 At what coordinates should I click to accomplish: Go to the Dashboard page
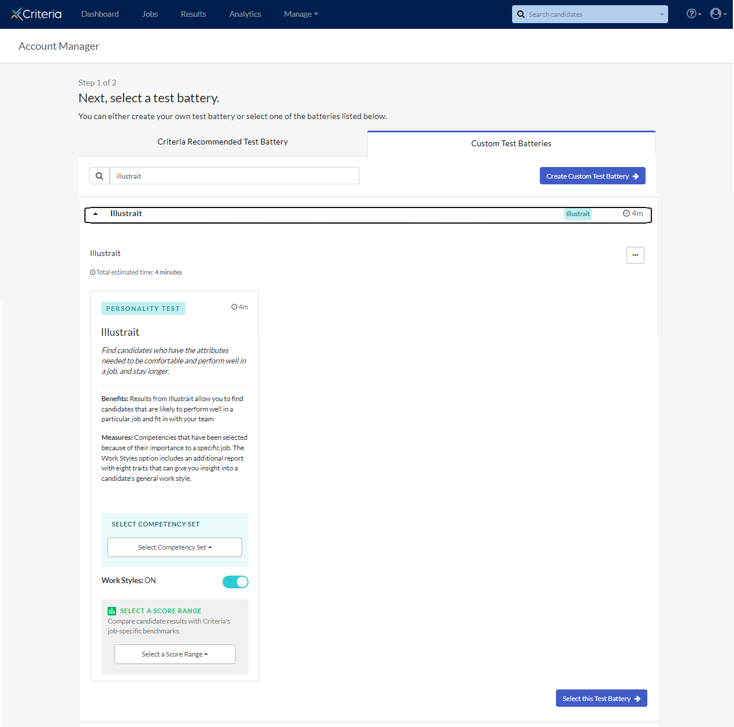coord(100,14)
